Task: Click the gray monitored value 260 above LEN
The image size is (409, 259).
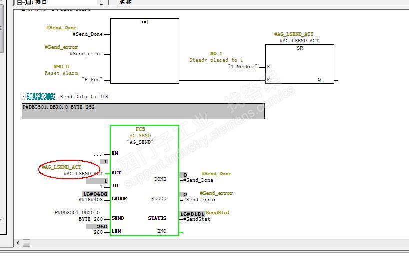Action: tap(97, 227)
